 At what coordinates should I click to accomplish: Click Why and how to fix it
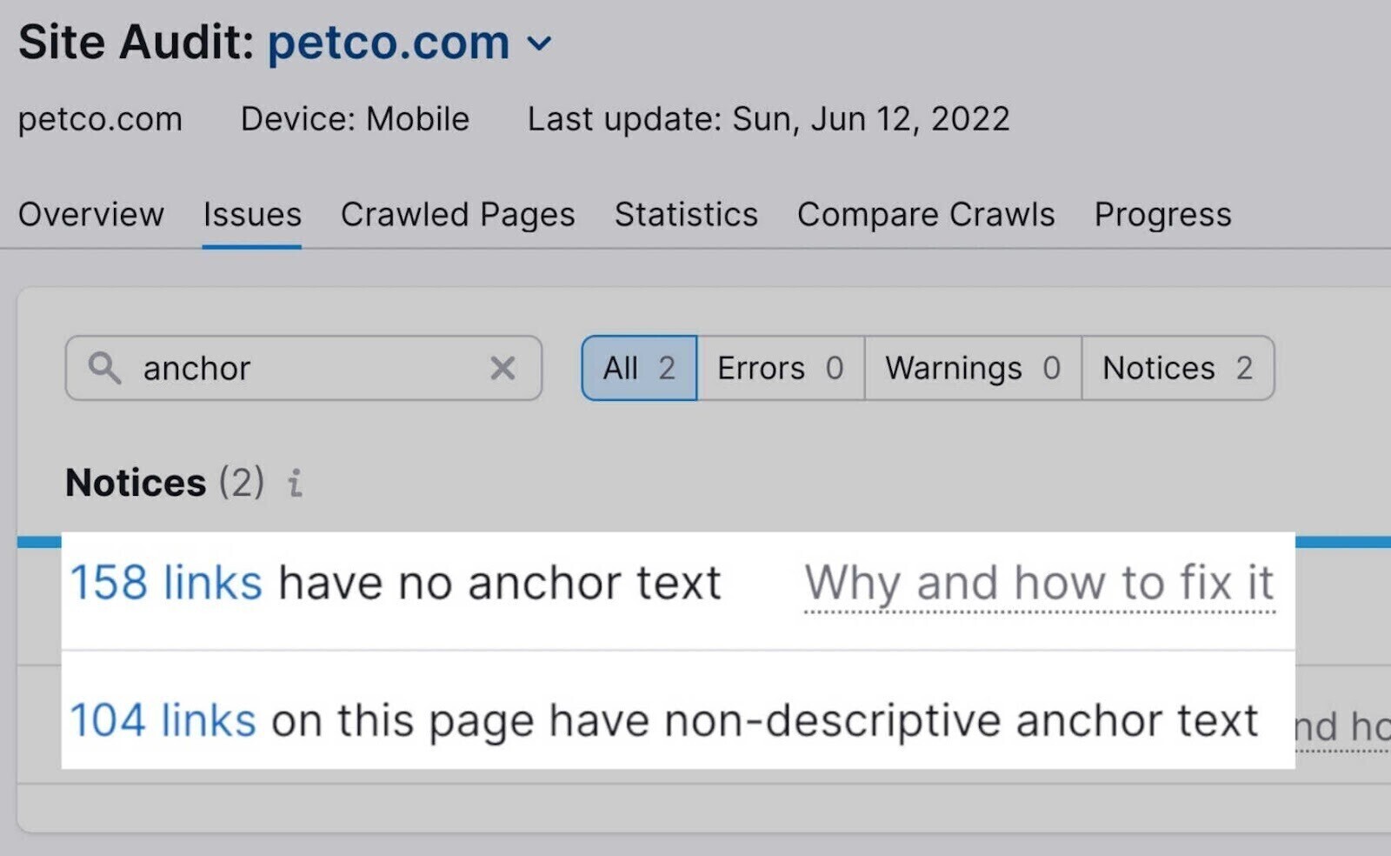click(x=1039, y=583)
